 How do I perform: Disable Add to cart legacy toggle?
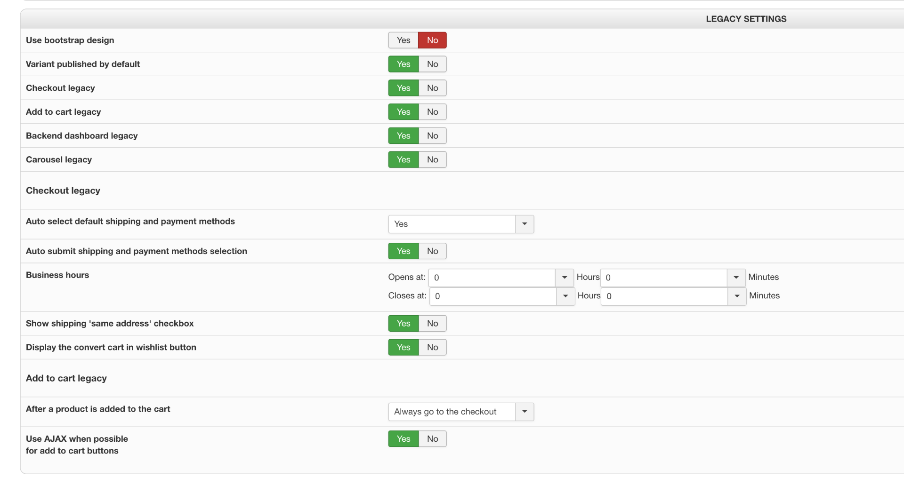click(x=432, y=112)
